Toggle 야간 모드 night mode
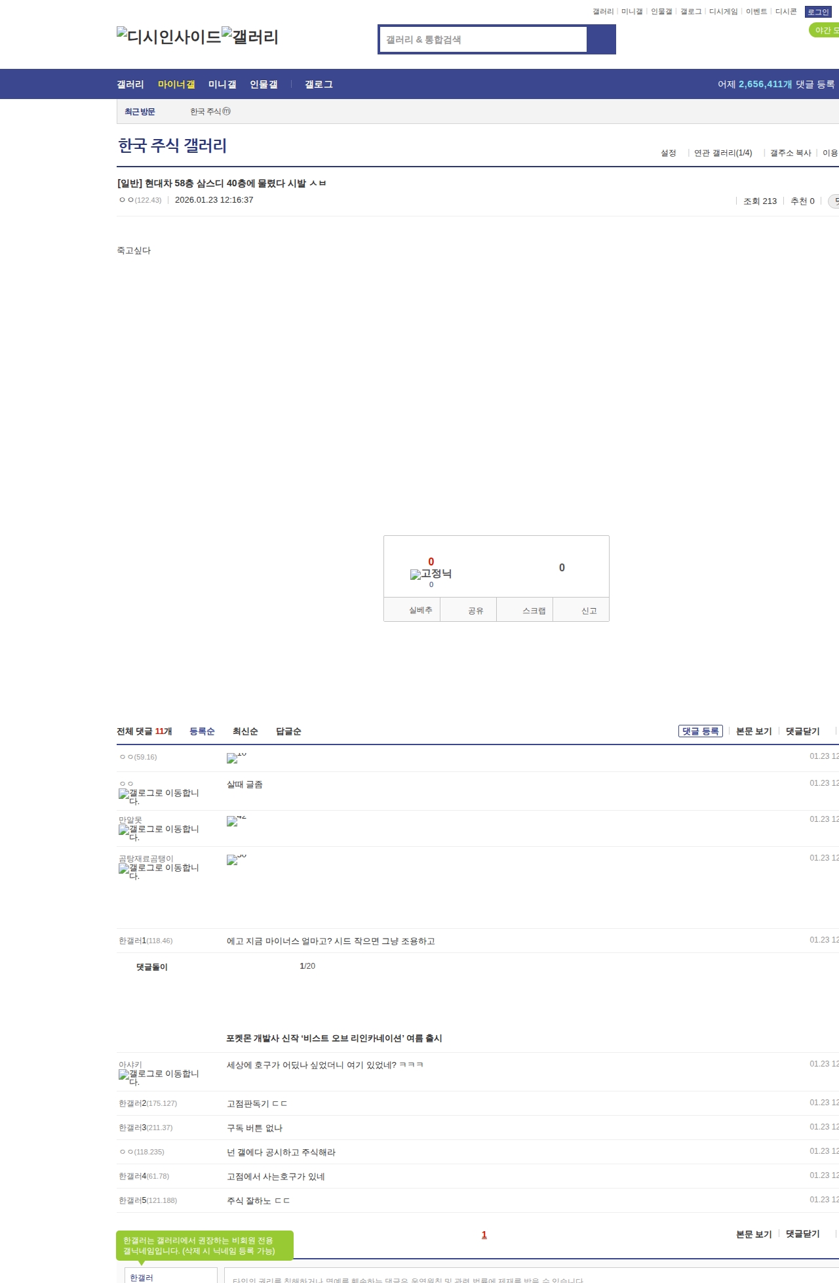This screenshot has height=1283, width=839. click(x=825, y=30)
